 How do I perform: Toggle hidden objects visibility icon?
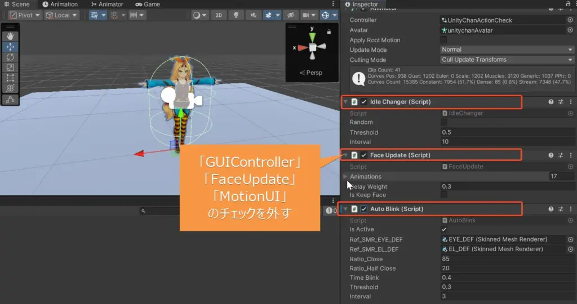291,15
